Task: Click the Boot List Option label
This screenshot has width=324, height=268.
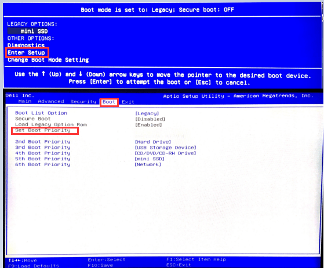Action: (41, 113)
